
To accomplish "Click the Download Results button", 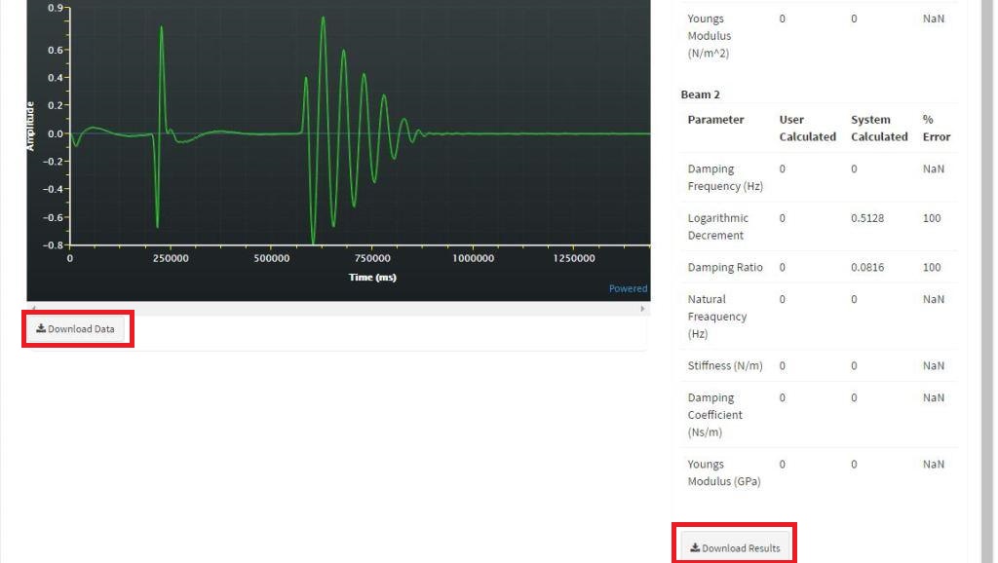I will point(735,547).
